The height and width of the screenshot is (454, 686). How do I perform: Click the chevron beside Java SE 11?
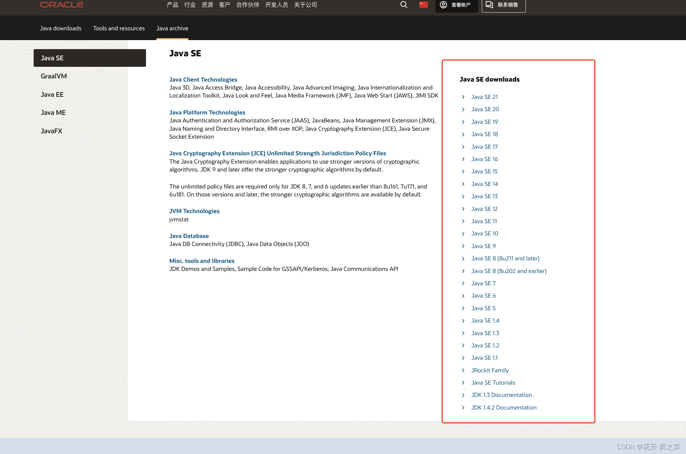(x=463, y=221)
